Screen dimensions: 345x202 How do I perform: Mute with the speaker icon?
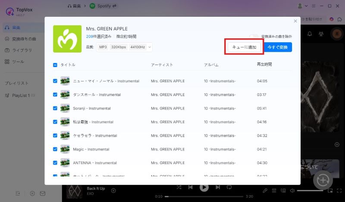pos(292,190)
